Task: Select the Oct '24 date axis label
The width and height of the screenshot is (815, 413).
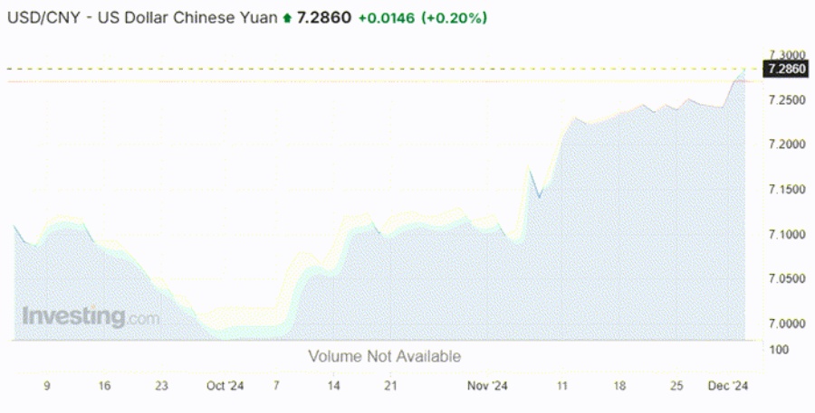Action: [225, 386]
